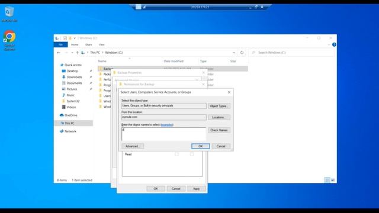Close the Select Users dialog

click(229, 92)
